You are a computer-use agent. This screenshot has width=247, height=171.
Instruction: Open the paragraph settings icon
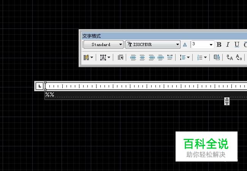click(x=120, y=57)
